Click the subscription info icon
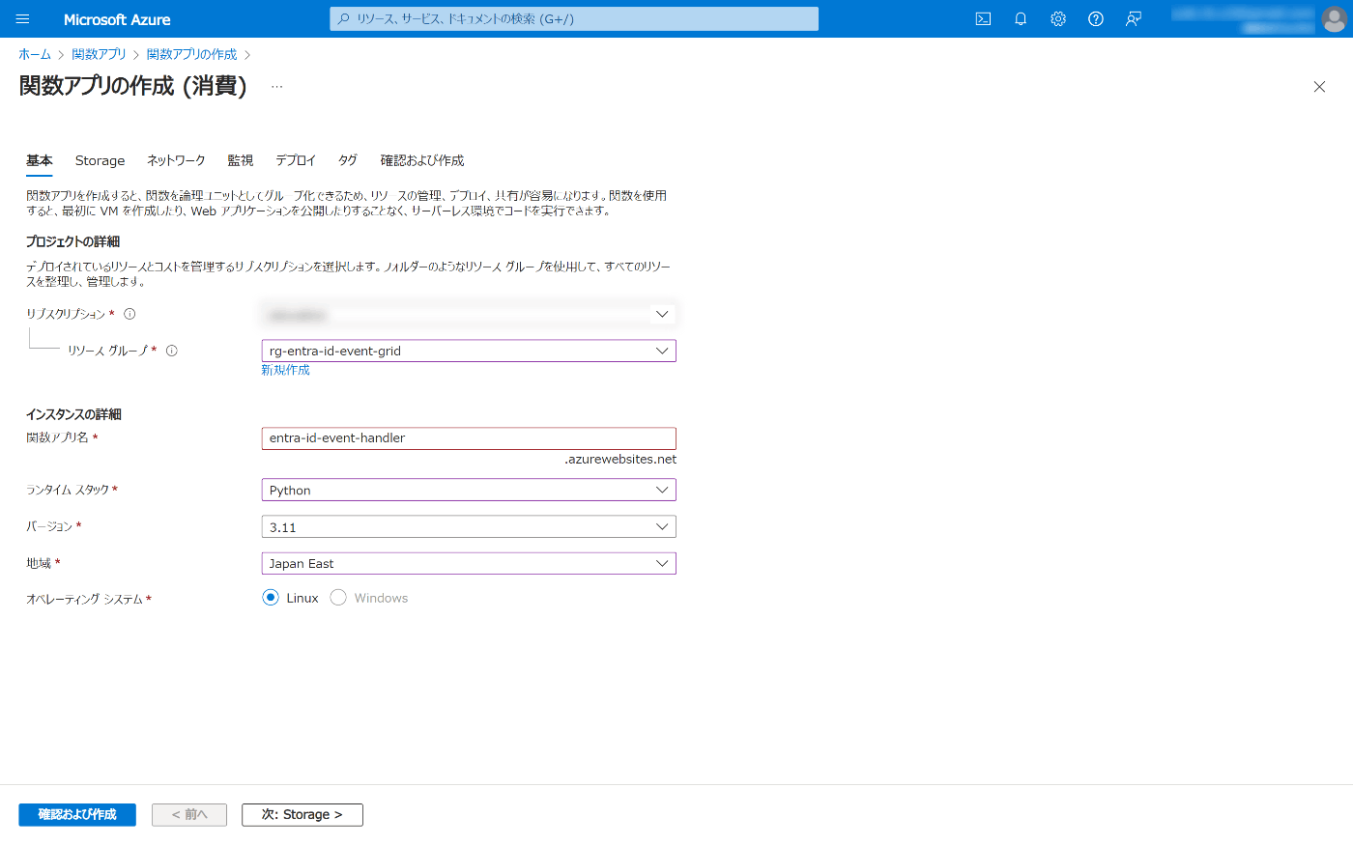Image resolution: width=1353 pixels, height=845 pixels. (x=130, y=314)
